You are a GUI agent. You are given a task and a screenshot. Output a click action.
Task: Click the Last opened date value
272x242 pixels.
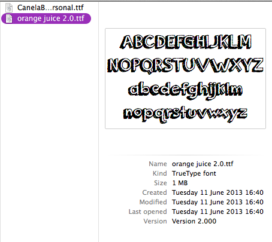(x=217, y=212)
